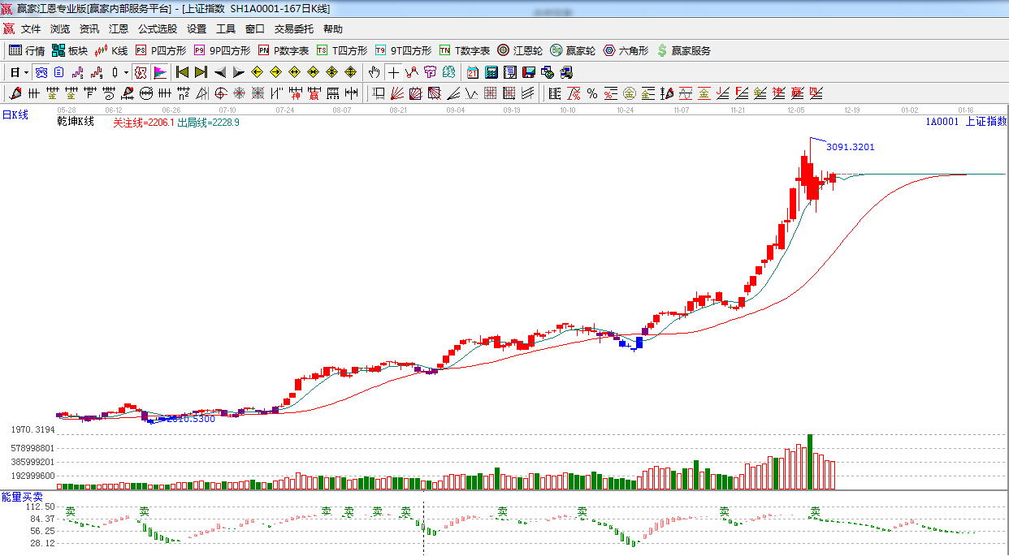Toggle the pink flag indicator button
Viewport: 1009px width, 556px height.
(x=159, y=72)
